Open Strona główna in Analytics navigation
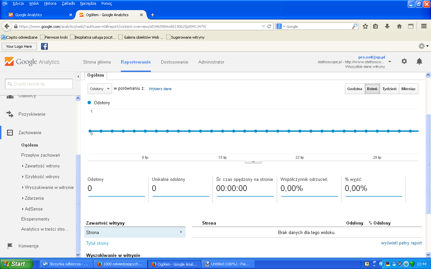 pyautogui.click(x=97, y=62)
